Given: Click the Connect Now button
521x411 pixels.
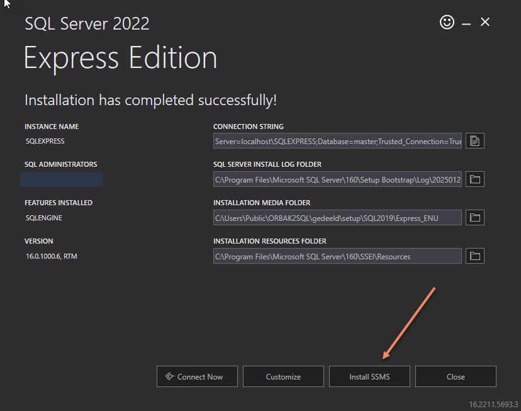Looking at the screenshot, I should [x=197, y=376].
